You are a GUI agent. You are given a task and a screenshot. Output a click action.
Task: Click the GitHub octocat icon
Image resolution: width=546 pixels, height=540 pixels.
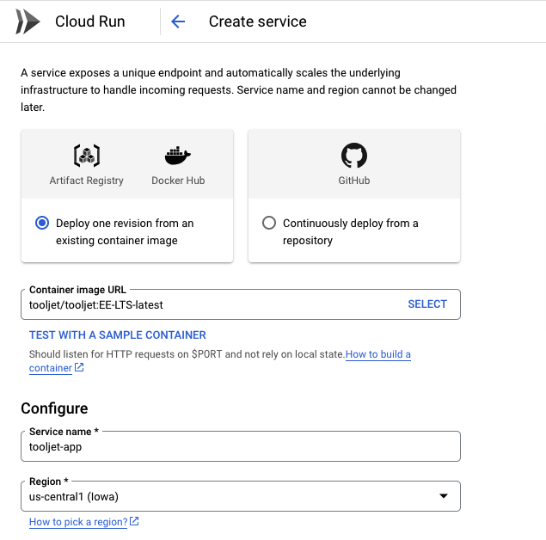pos(353,156)
